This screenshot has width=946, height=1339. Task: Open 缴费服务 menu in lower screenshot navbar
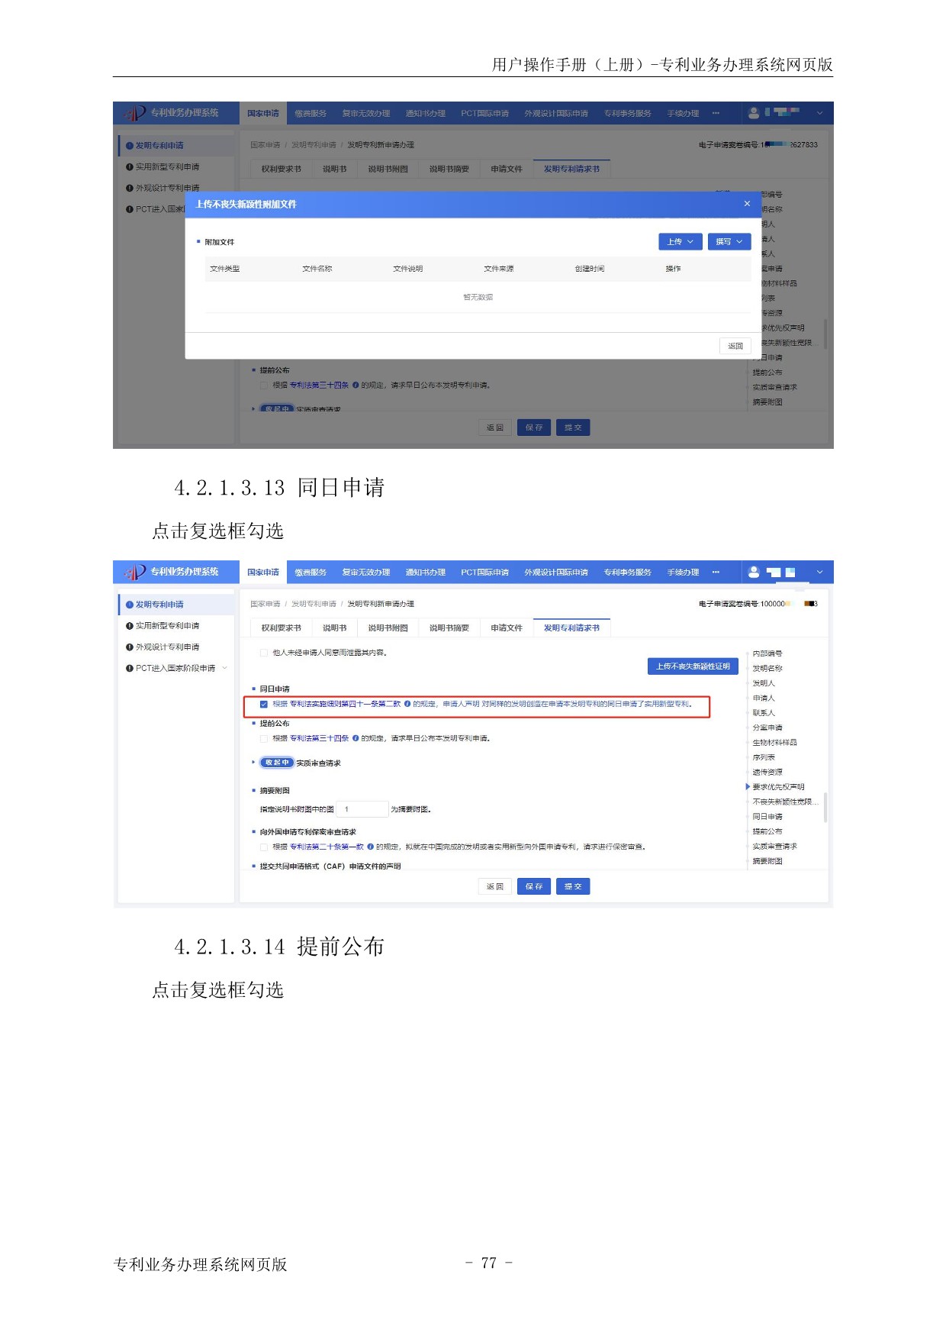[x=311, y=573]
